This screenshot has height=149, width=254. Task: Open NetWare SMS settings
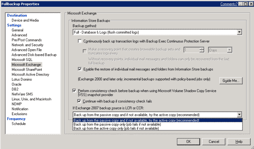point(22,94)
